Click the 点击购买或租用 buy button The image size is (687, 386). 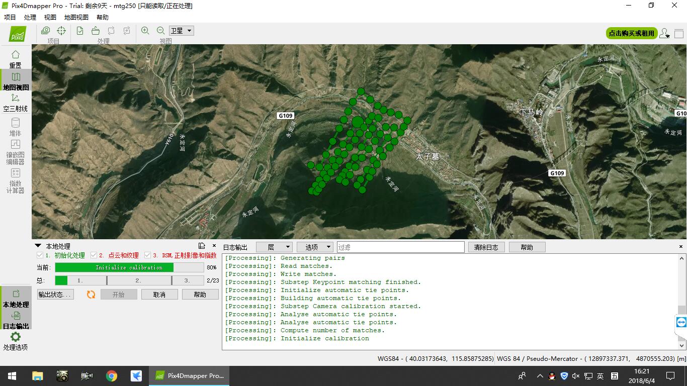pyautogui.click(x=632, y=33)
